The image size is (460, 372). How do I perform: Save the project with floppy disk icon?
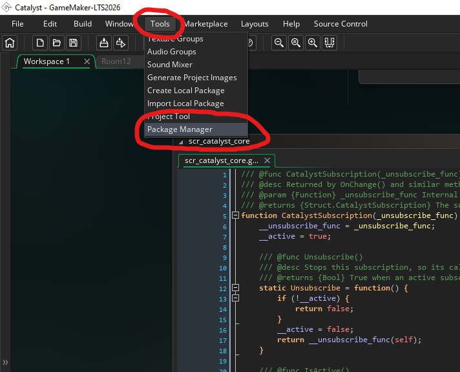pos(74,43)
